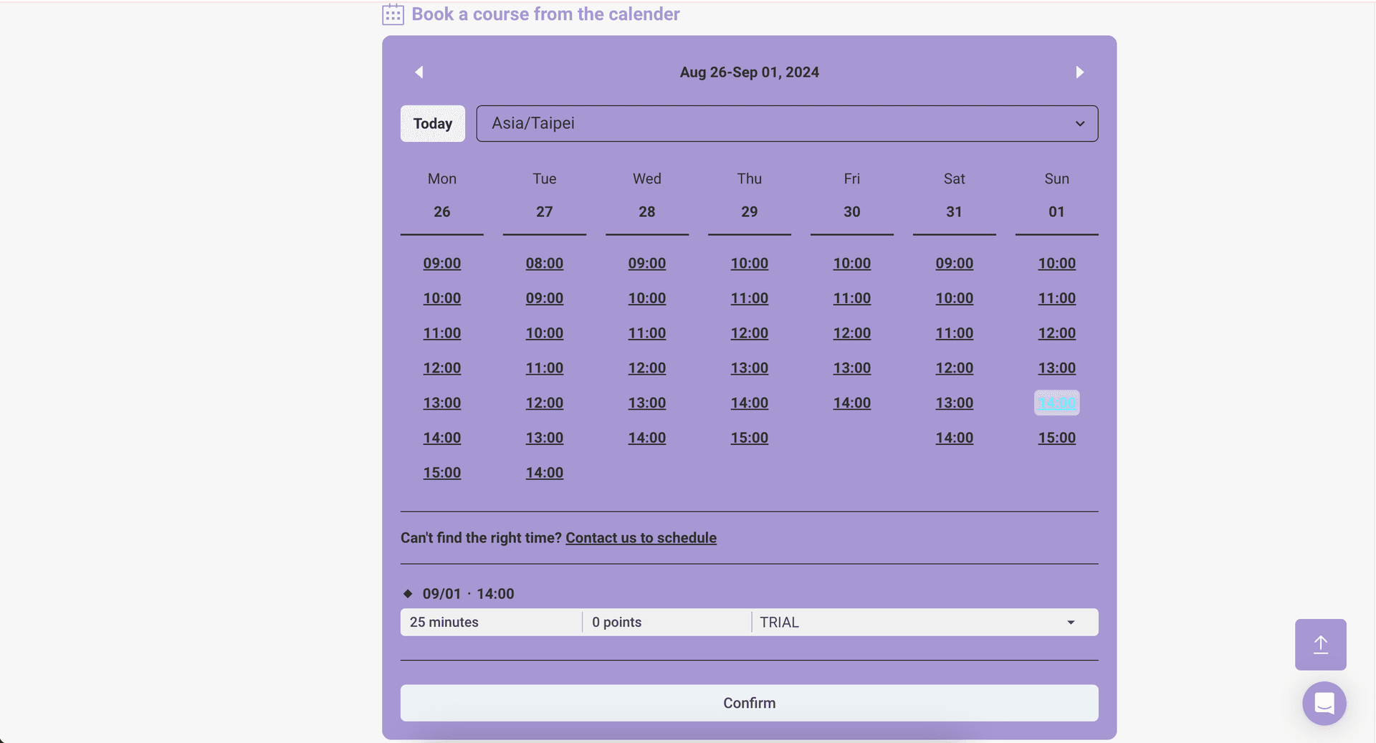Select the 08:00 slot on Tuesday 27
Screen dimensions: 1376x743
pos(544,263)
